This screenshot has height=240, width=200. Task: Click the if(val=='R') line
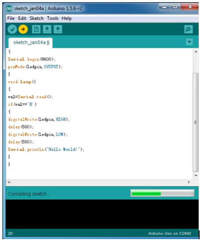pyautogui.click(x=22, y=104)
